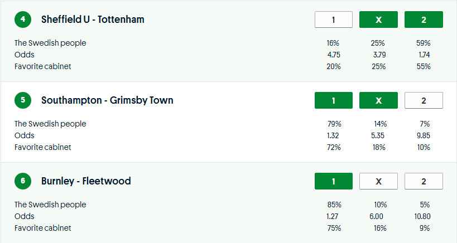The height and width of the screenshot is (243, 457).
Task: Deselect draw (X) for Sheffield U - Tottenham
Action: click(x=378, y=20)
